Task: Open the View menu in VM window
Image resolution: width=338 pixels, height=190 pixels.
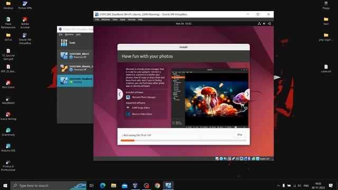Action: tap(115, 20)
